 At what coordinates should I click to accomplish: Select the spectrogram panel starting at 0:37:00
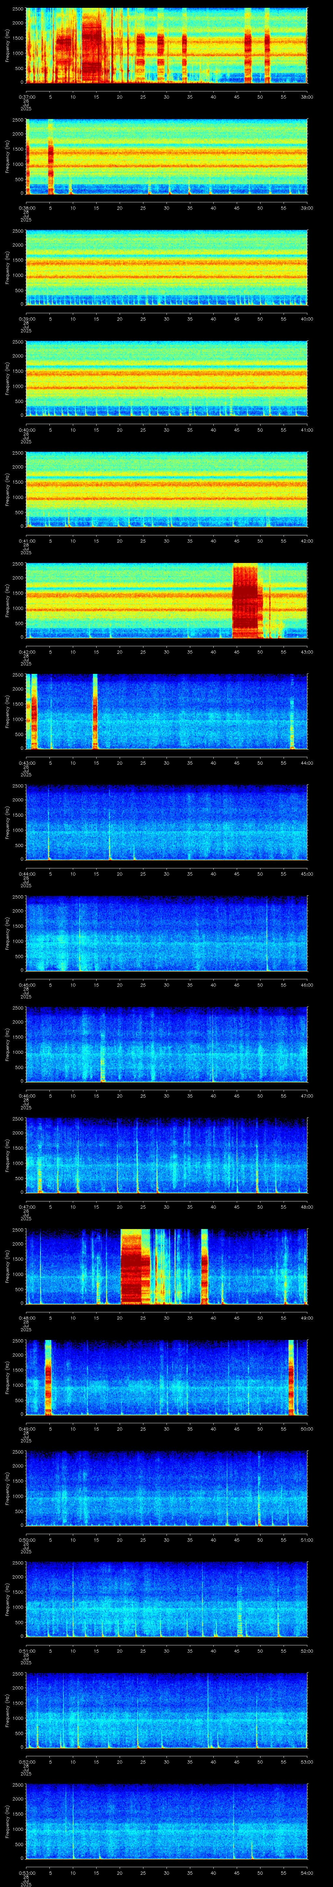pyautogui.click(x=166, y=46)
